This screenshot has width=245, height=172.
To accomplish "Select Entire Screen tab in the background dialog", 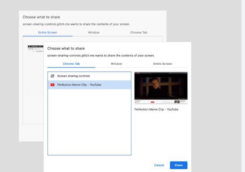I will [47, 32].
